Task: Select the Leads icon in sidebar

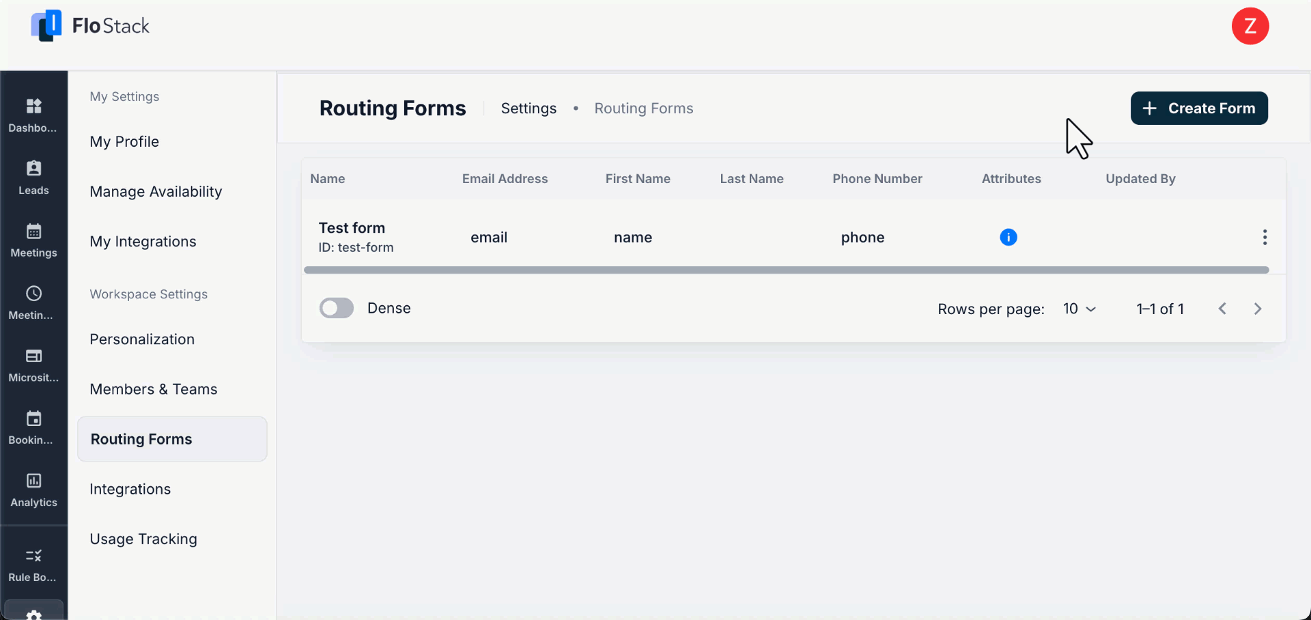Action: click(33, 177)
